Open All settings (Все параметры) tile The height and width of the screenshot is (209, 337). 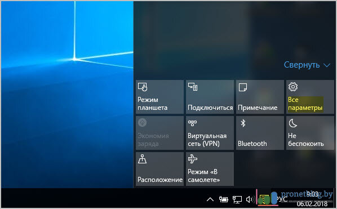310,97
